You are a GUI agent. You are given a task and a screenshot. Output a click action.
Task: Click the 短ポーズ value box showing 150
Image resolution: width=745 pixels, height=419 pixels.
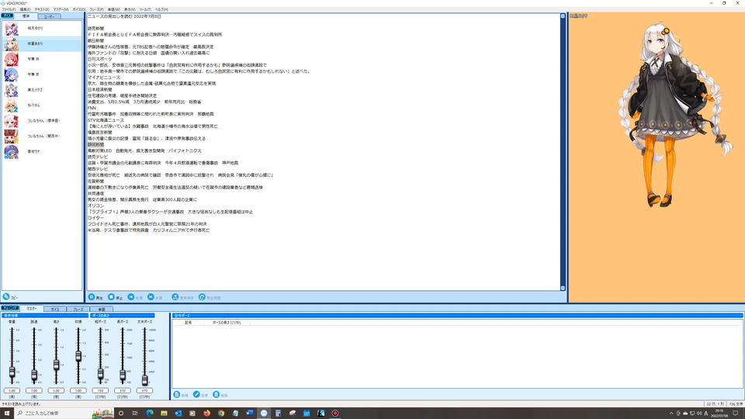coord(100,390)
